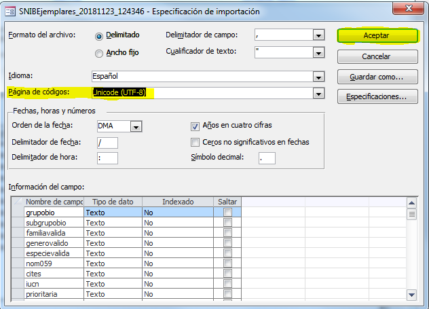Image resolution: width=429 pixels, height=309 pixels.
Task: Select the Ancho fijo radio button
Action: point(100,54)
